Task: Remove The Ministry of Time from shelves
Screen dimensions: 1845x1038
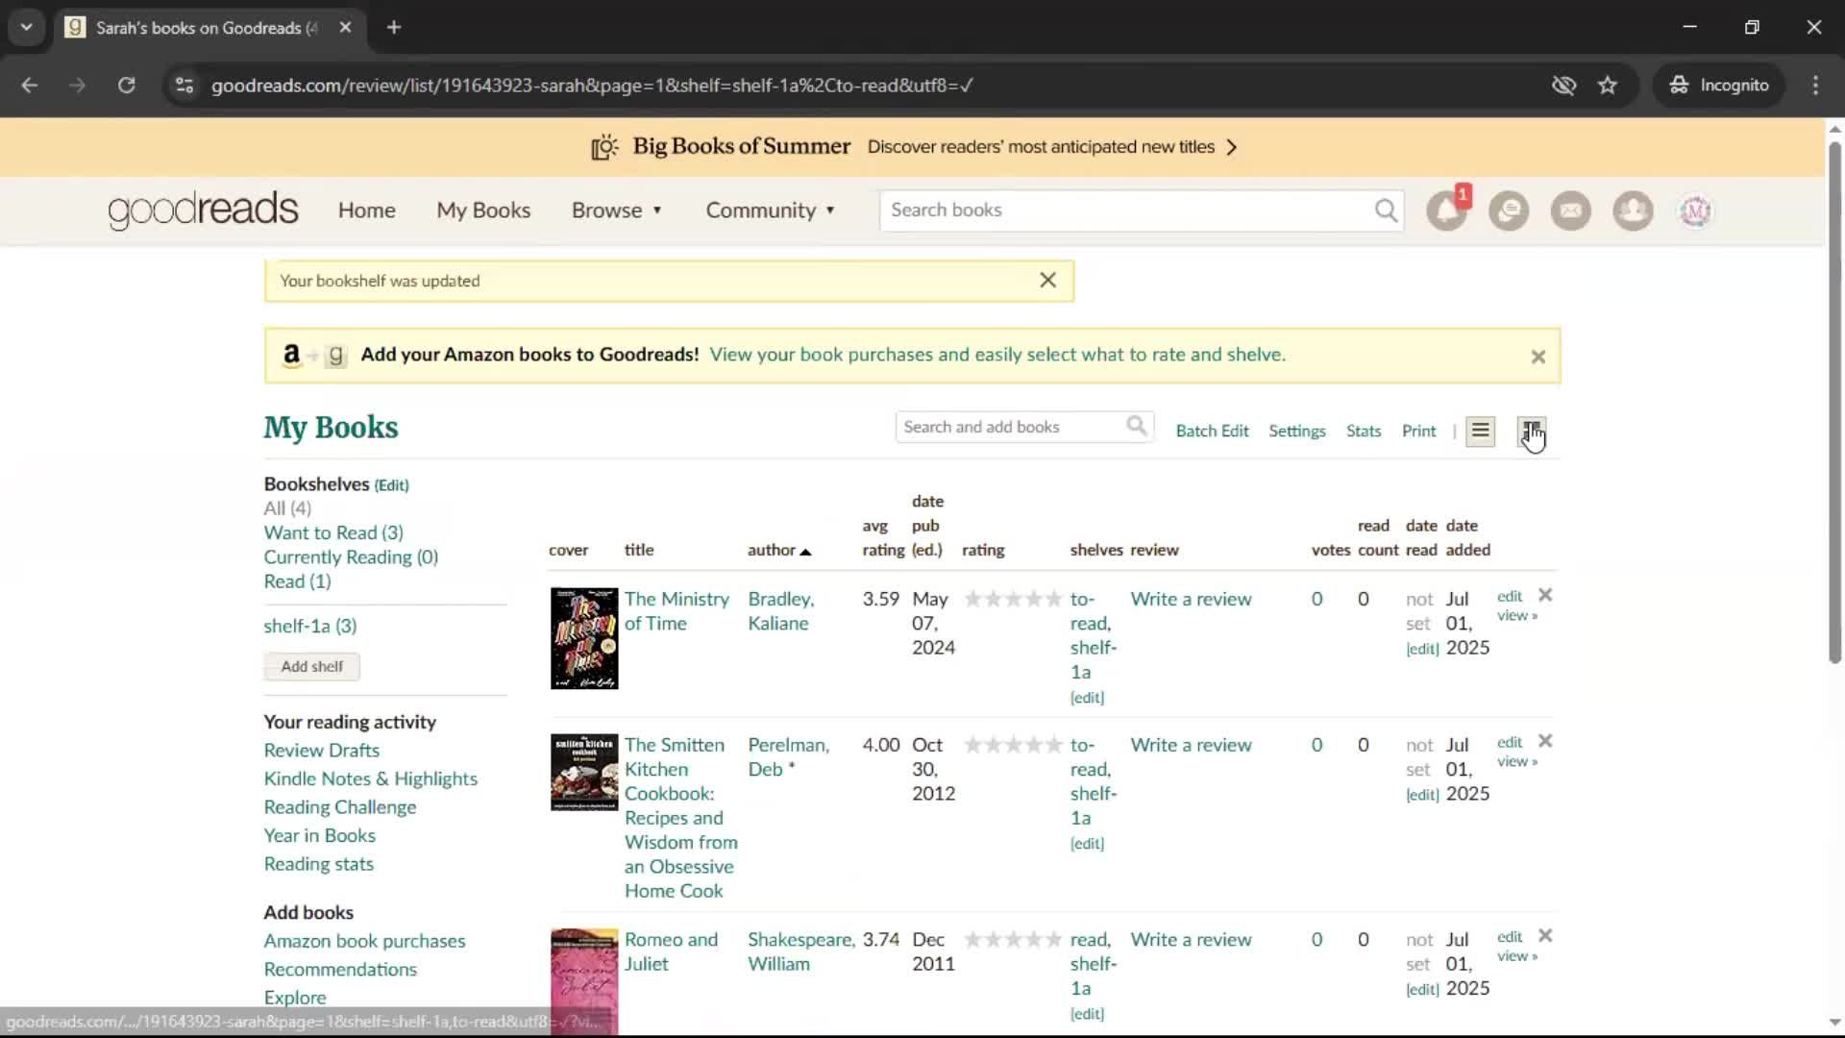Action: [1545, 595]
